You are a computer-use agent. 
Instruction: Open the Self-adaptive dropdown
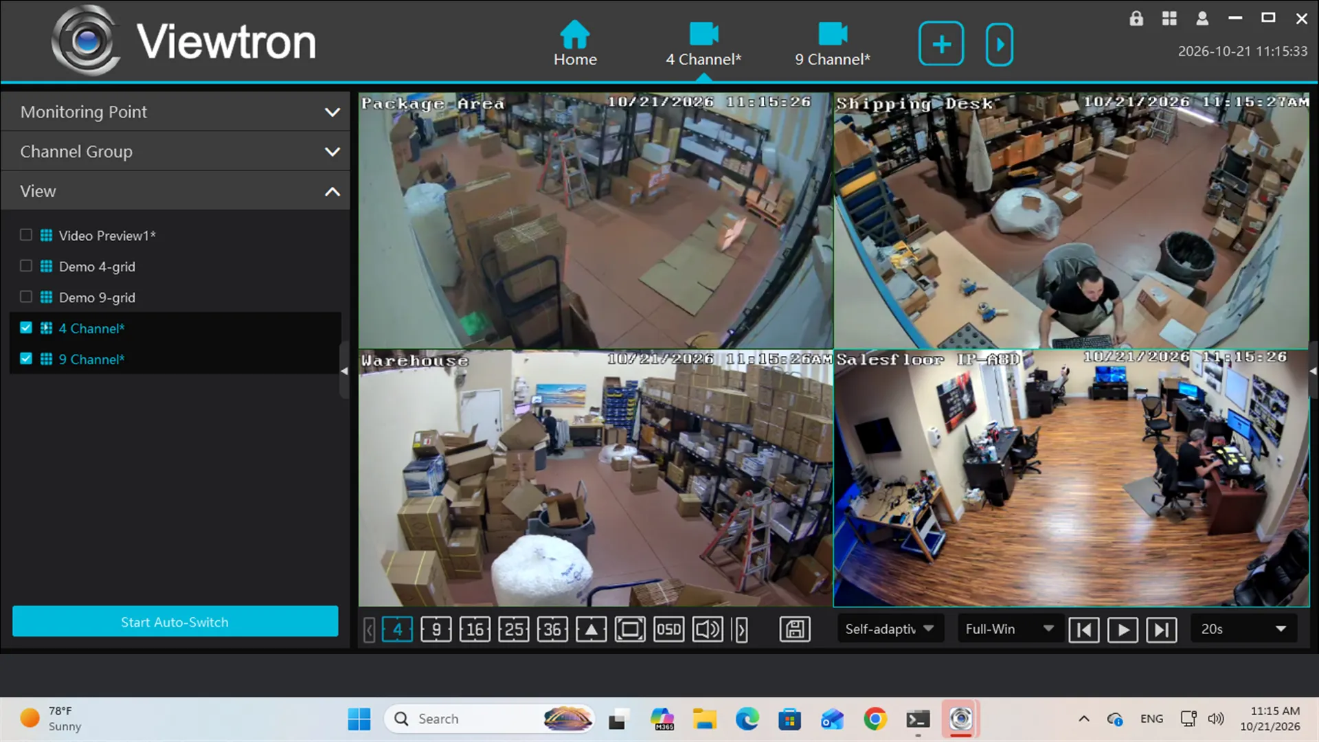[890, 629]
